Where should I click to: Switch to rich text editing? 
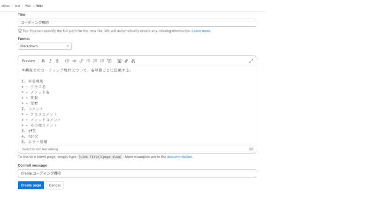40,149
